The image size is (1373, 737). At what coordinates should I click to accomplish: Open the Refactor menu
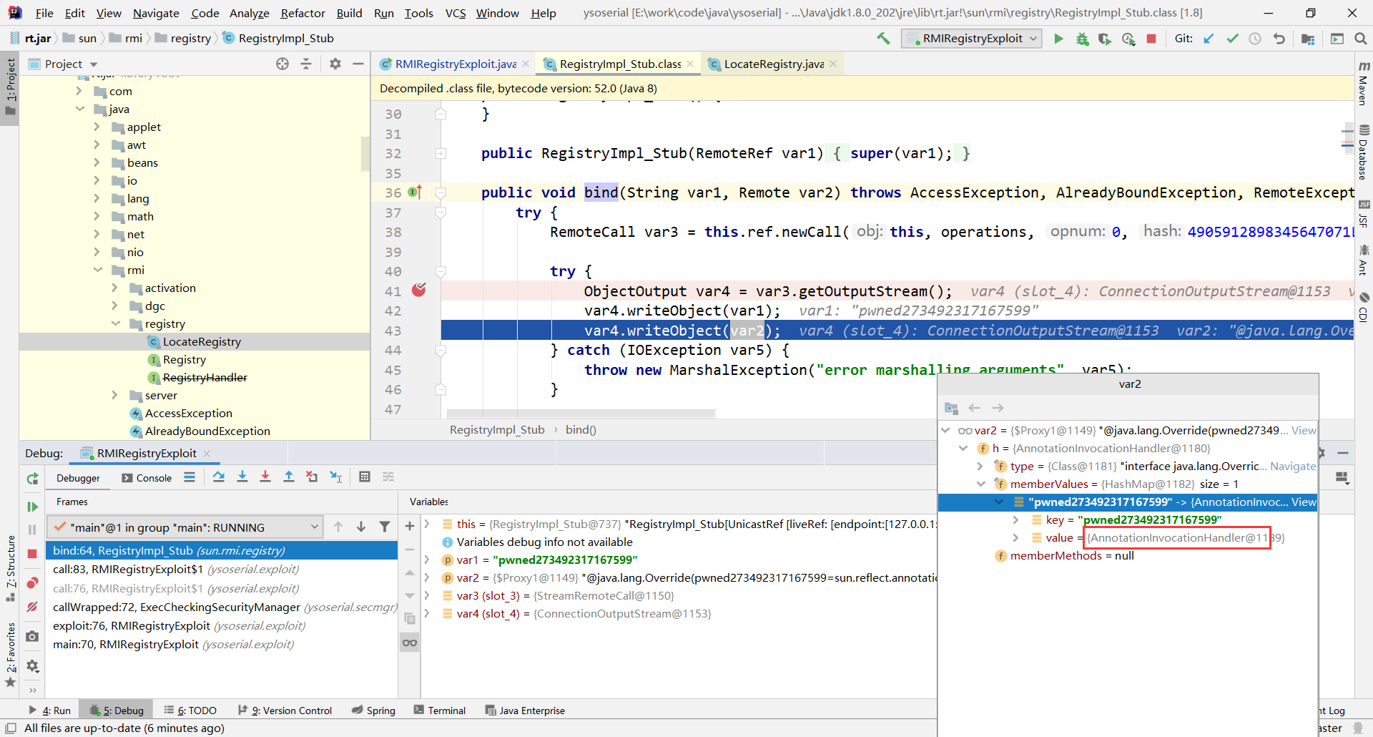[x=302, y=13]
